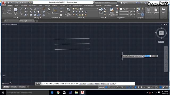Image resolution: width=170 pixels, height=95 pixels.
Task: Select the Rotate tool in Modify panel
Action: 35,9
